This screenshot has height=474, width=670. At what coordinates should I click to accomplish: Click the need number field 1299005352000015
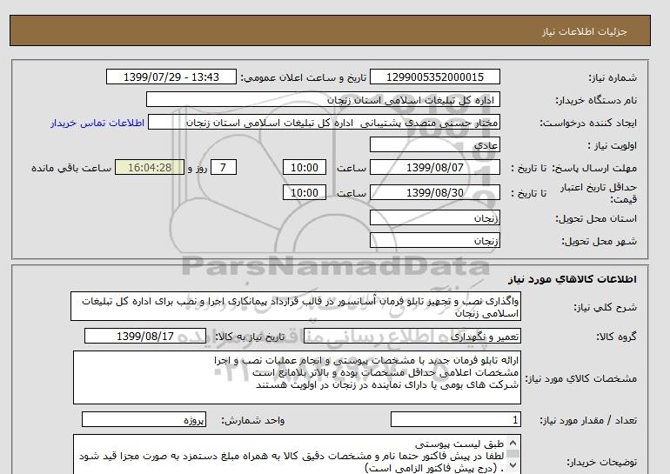(x=434, y=77)
